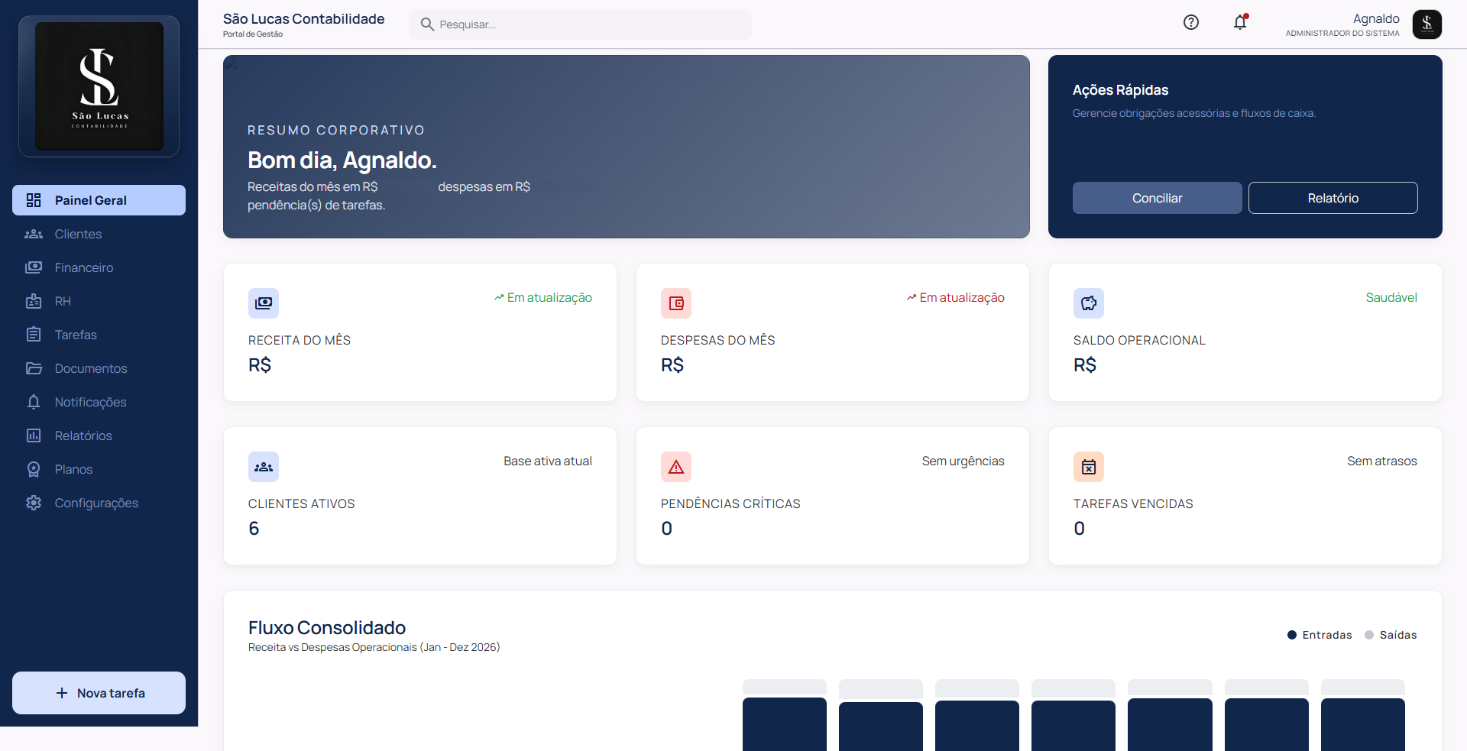Open Planos page
This screenshot has height=751, width=1467.
pos(99,469)
